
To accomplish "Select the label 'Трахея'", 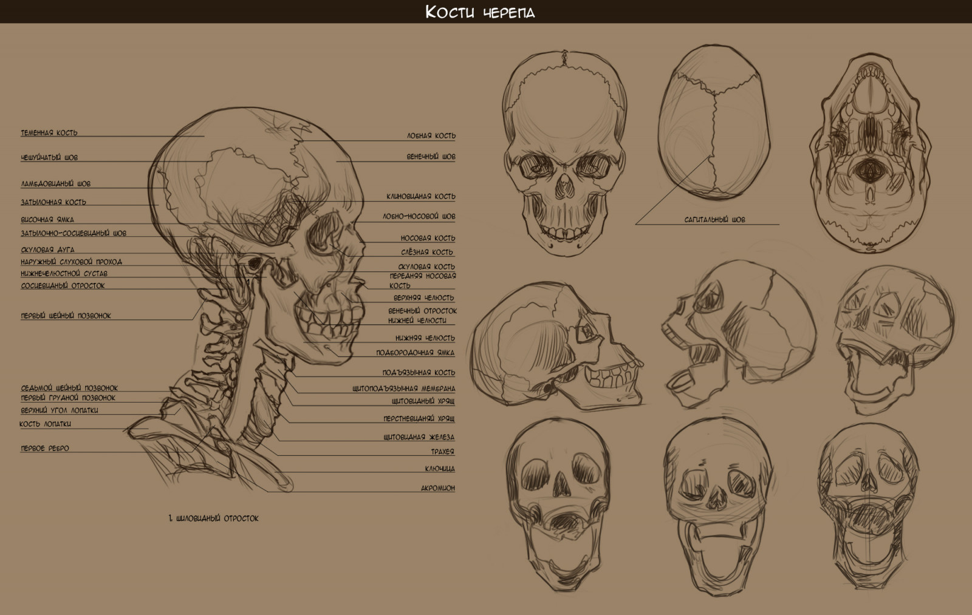I will pos(443,452).
